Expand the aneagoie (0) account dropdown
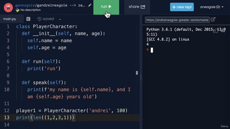Viewport: 230px width, 129px height. (212, 7)
